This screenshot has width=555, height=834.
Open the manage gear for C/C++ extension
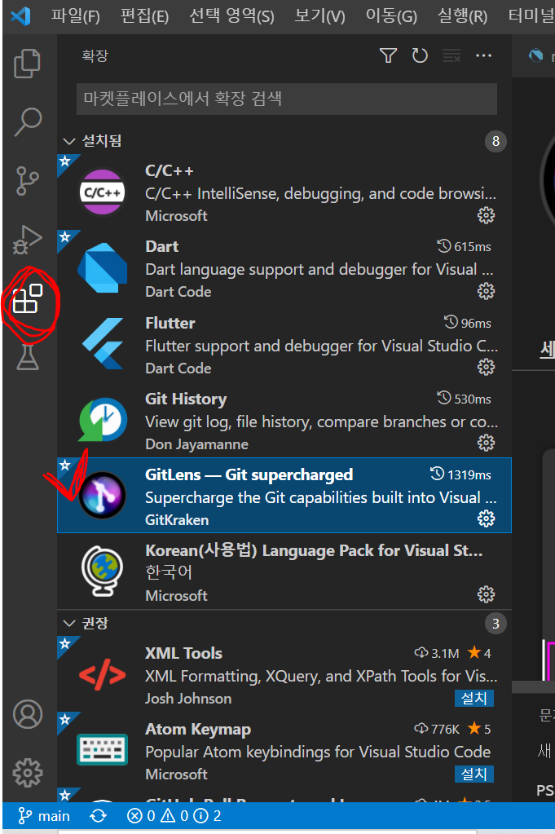[x=486, y=215]
